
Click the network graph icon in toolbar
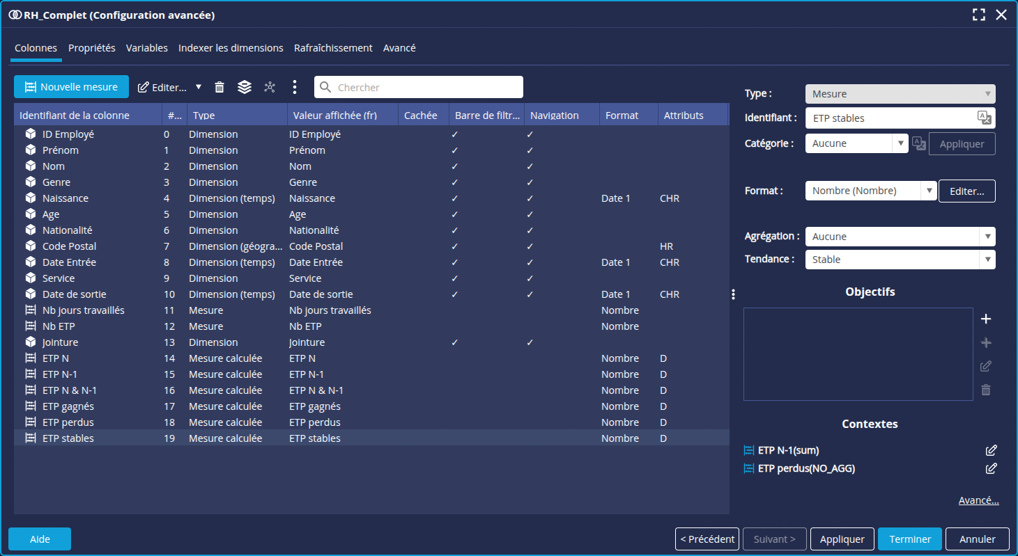(270, 87)
